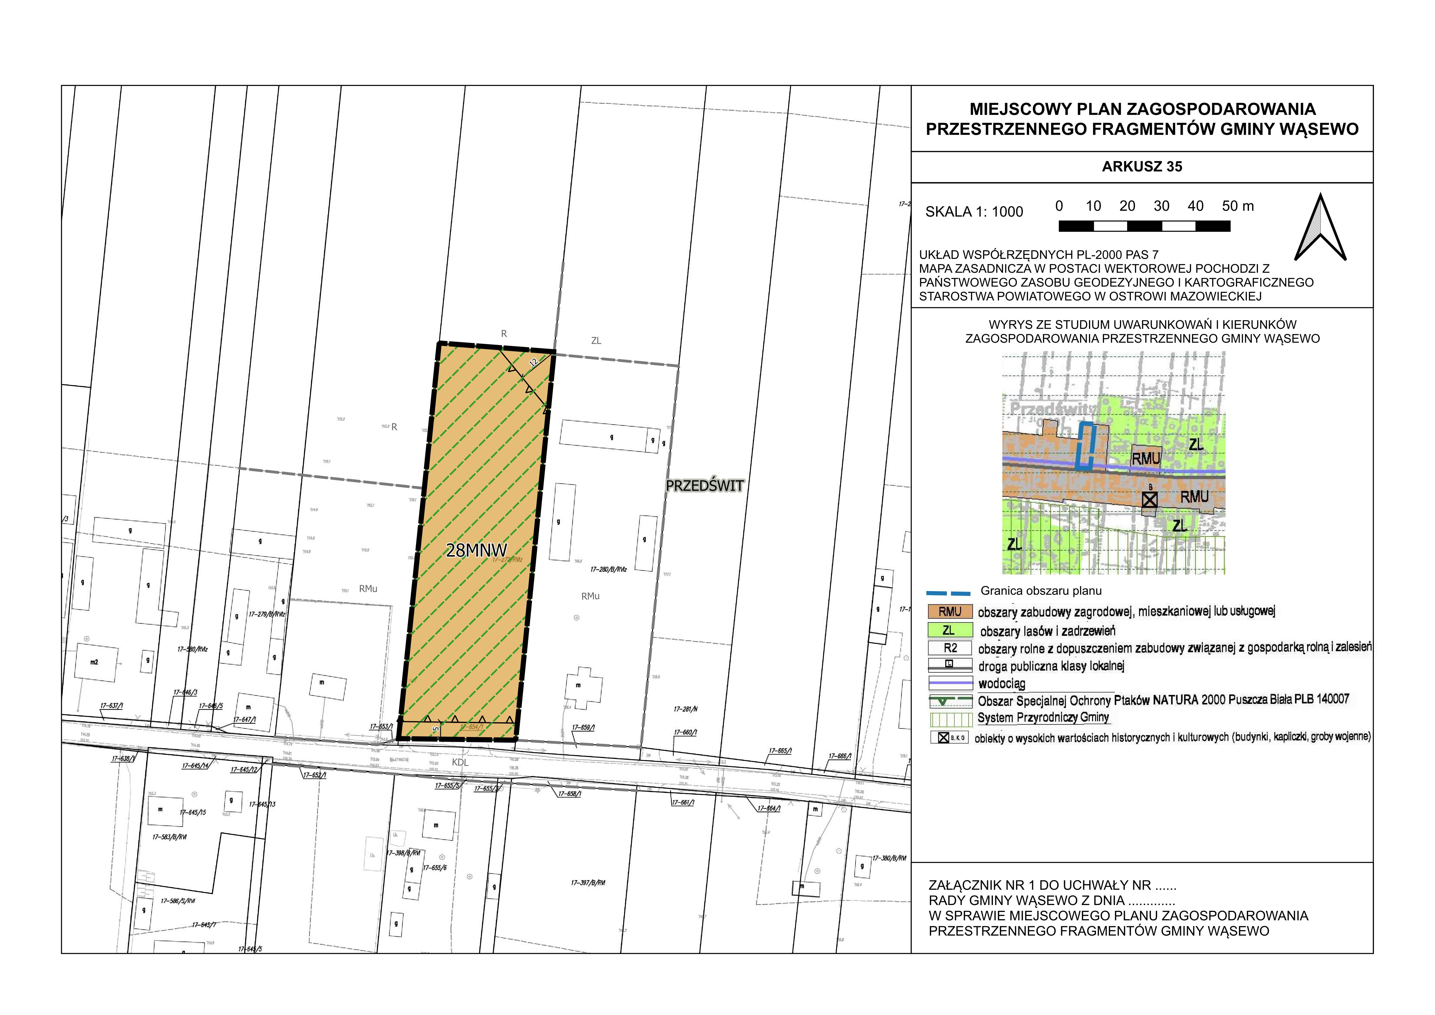Click the green ZL legend swatch

point(950,630)
